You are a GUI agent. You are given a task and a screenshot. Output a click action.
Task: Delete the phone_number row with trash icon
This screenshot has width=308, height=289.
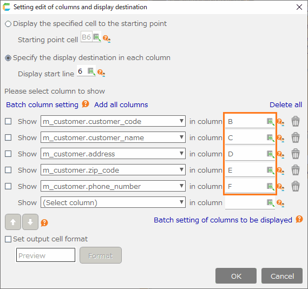296,186
